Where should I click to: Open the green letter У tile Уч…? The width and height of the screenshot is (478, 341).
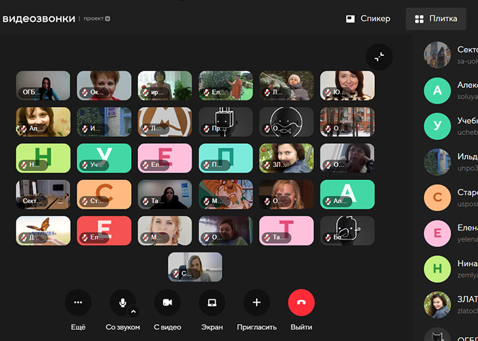104,158
